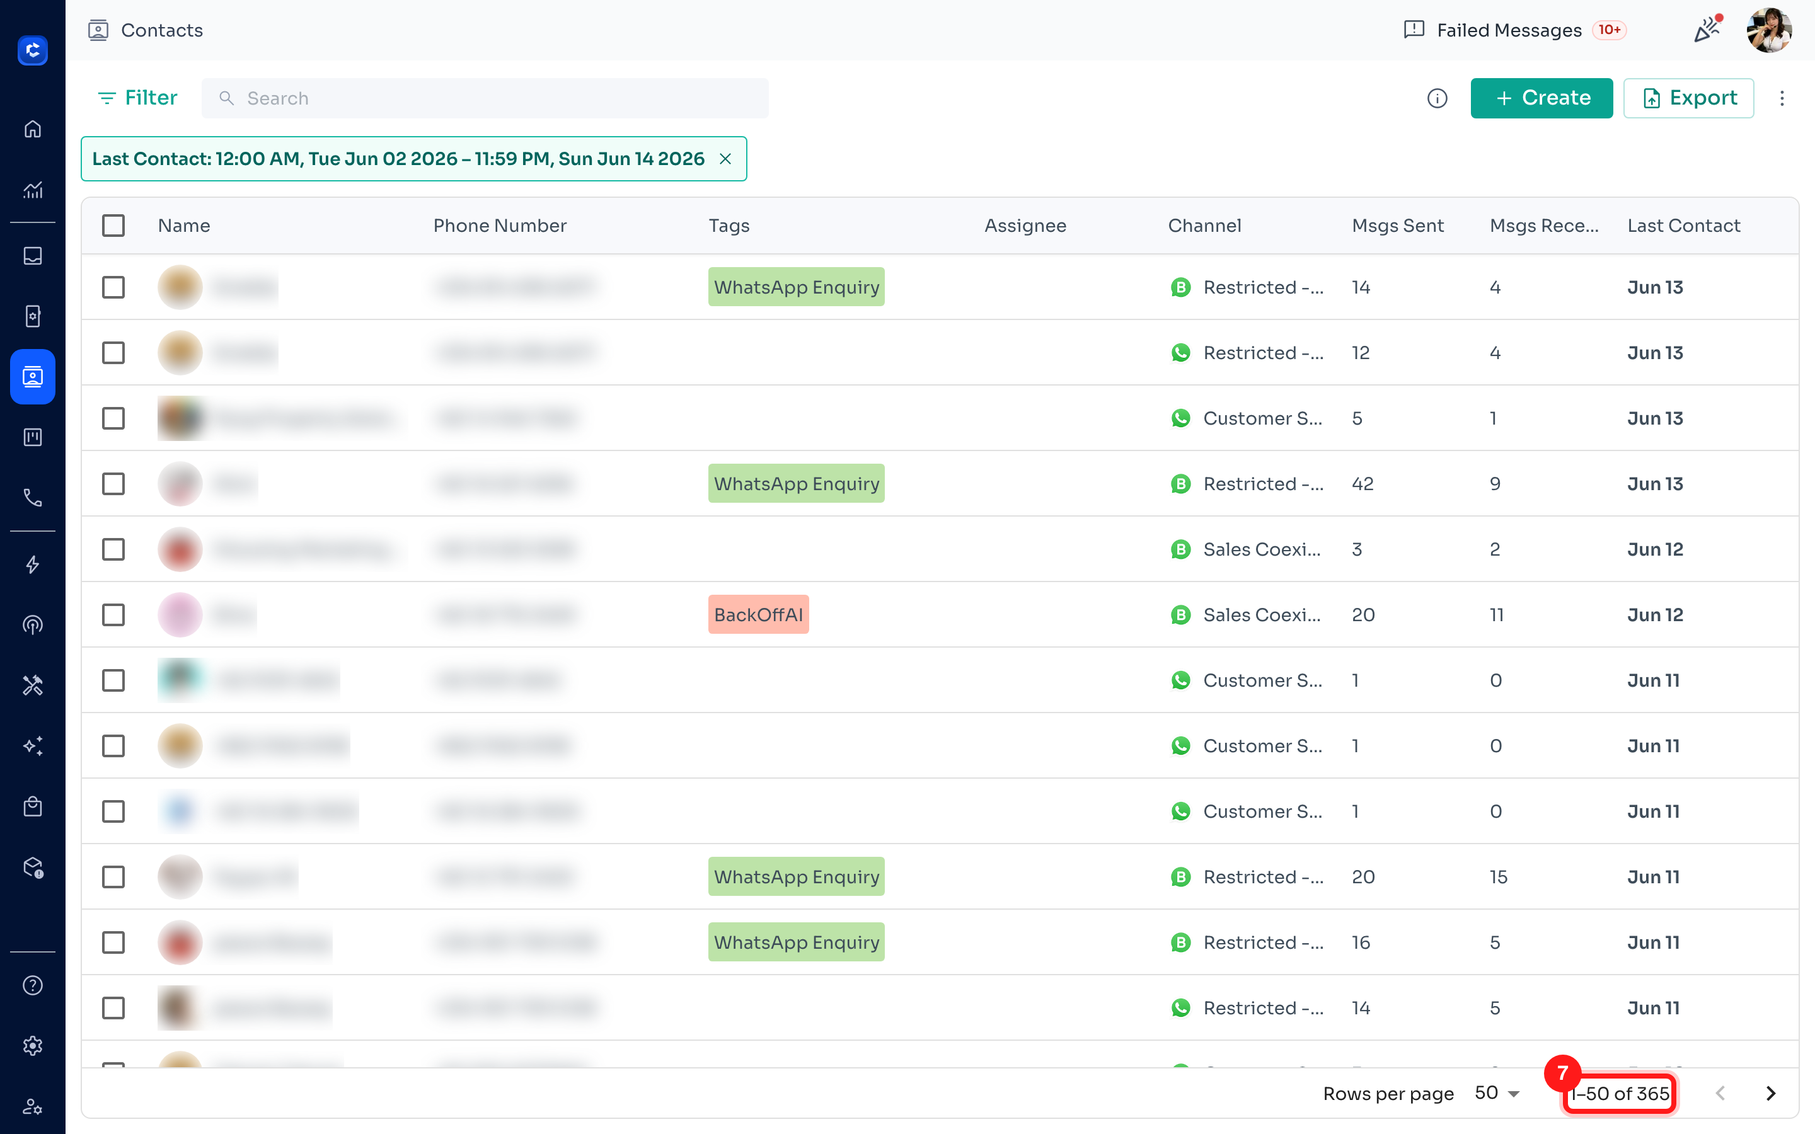Click the Assignee column header
This screenshot has height=1134, width=1815.
(x=1025, y=226)
